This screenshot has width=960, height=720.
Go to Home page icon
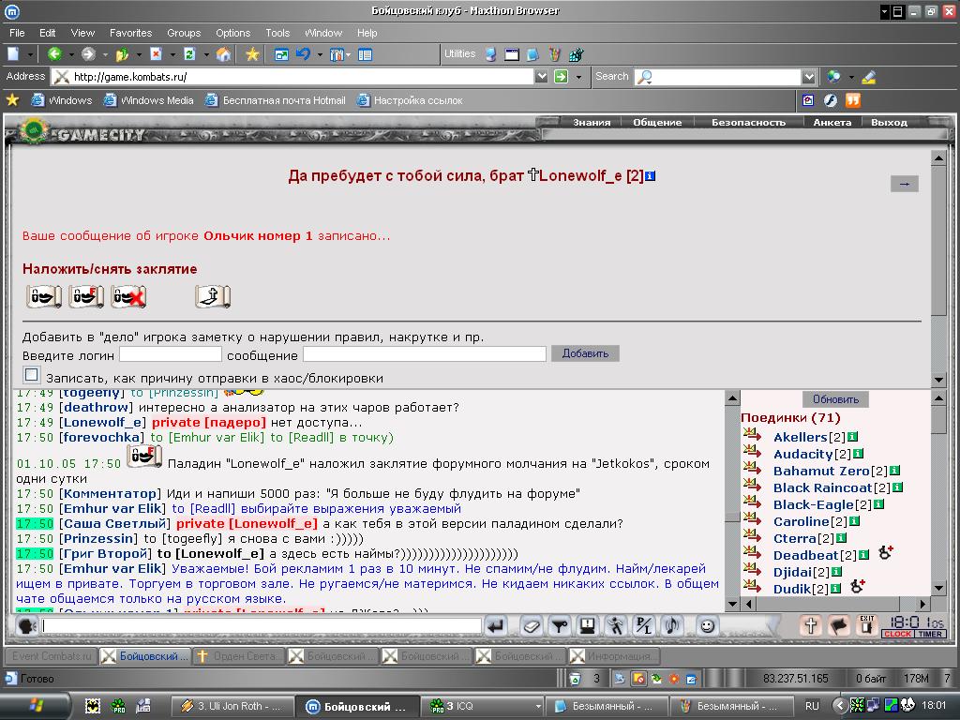223,54
